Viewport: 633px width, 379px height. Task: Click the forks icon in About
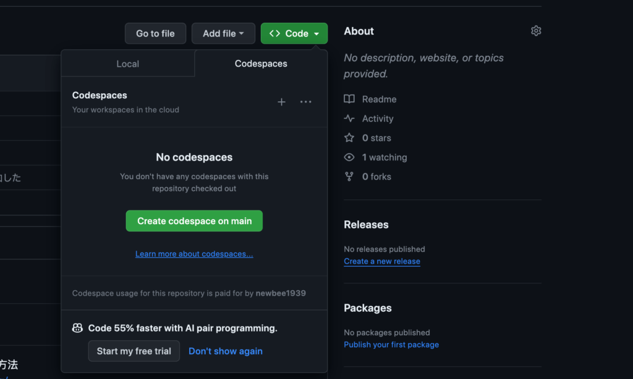pyautogui.click(x=349, y=177)
